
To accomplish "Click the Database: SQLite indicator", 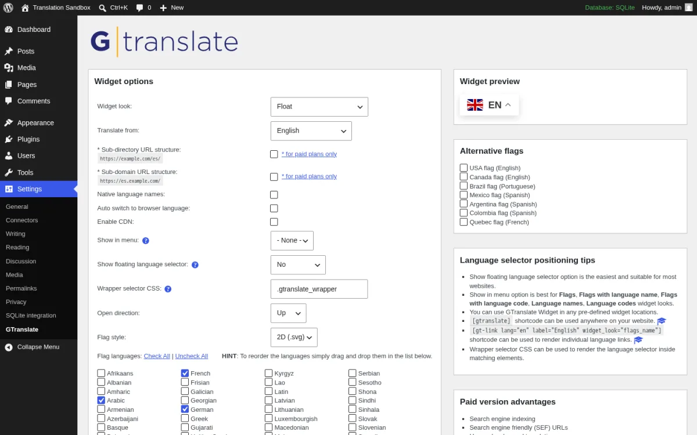I will (x=610, y=8).
